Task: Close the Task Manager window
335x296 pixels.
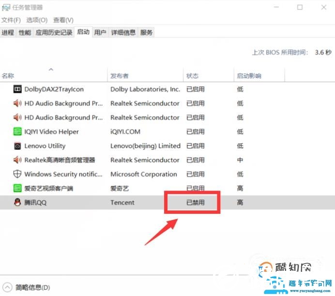Action: click(x=324, y=7)
